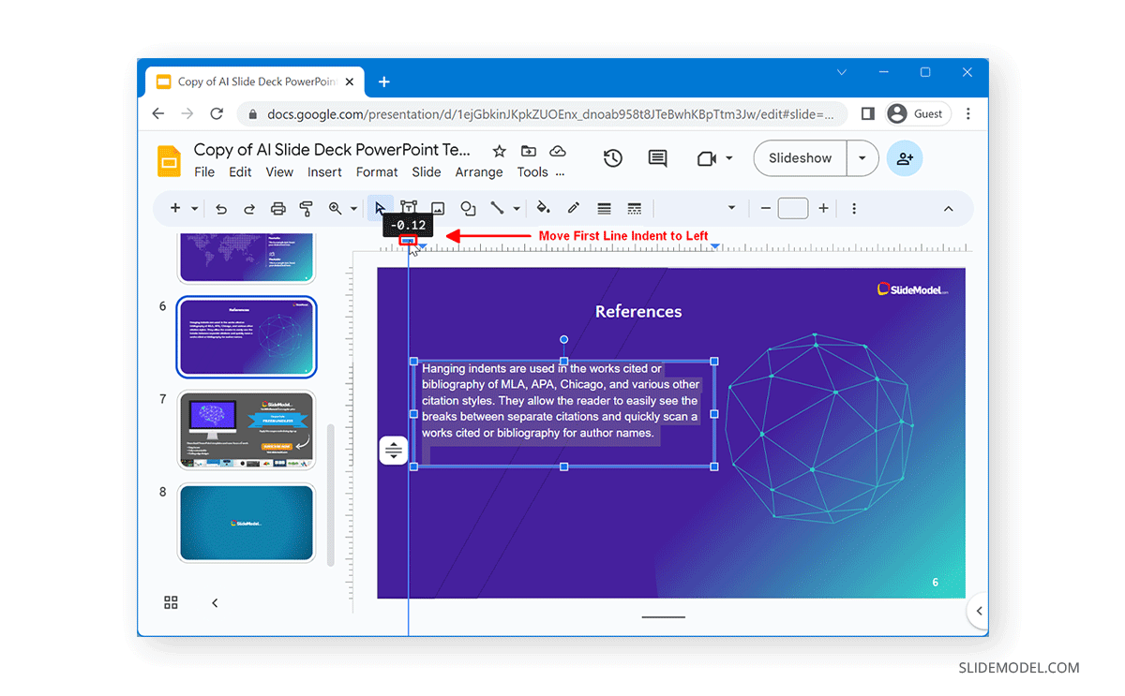Image resolution: width=1125 pixels, height=696 pixels.
Task: Click the font size input box
Action: click(793, 209)
